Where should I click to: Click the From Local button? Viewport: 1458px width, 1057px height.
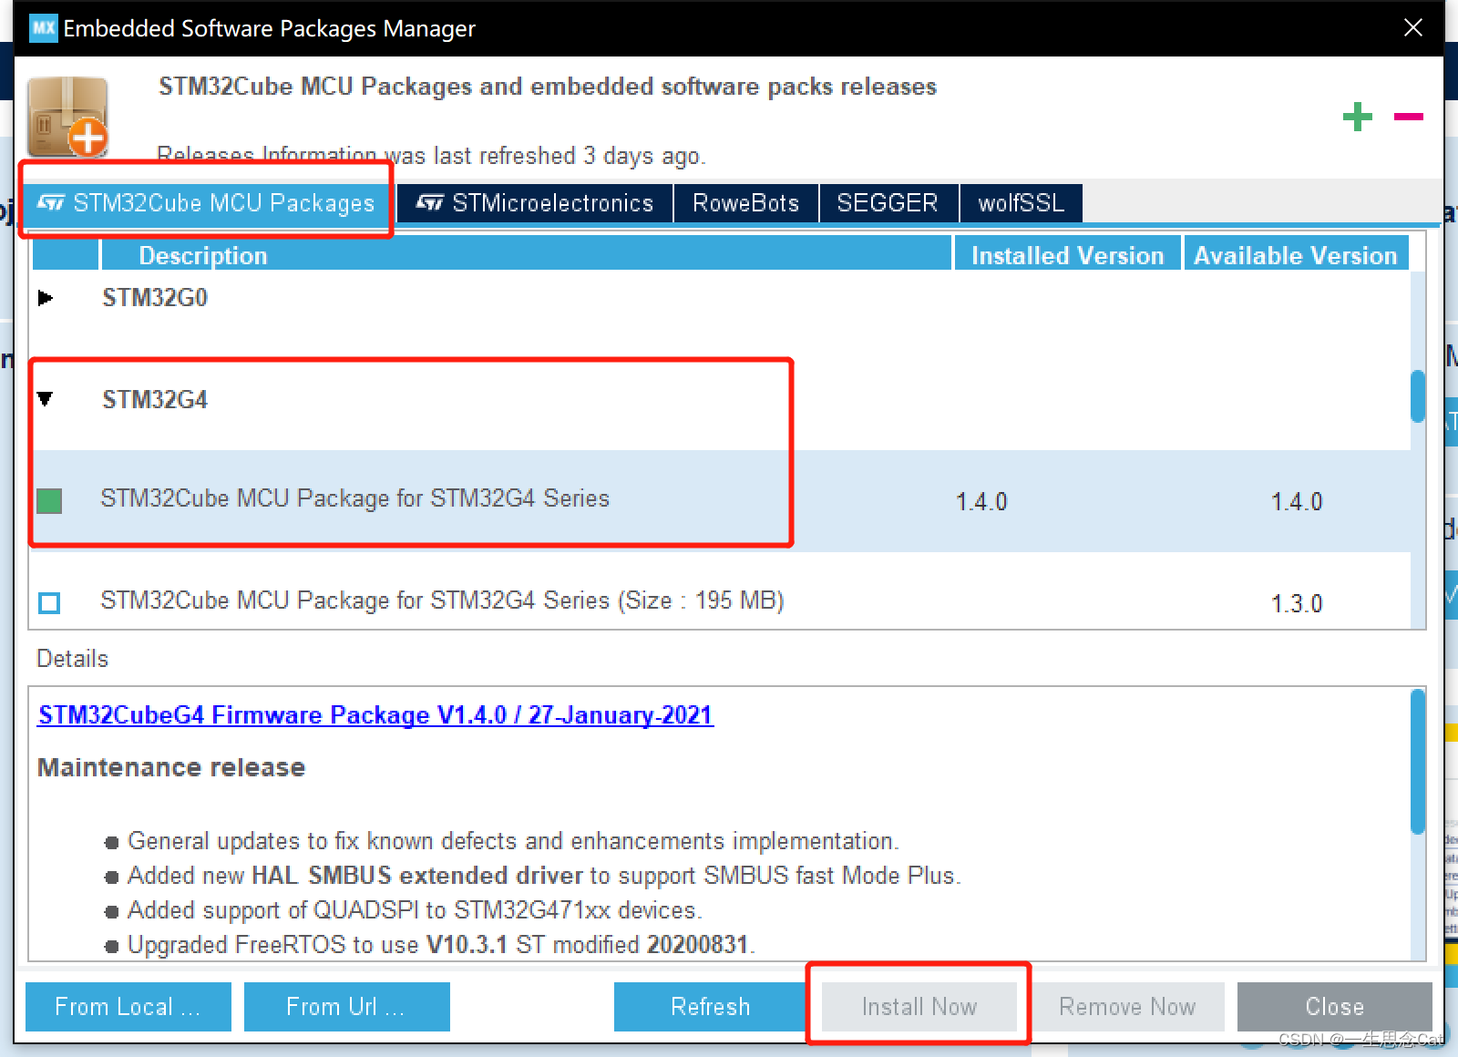click(x=128, y=1007)
